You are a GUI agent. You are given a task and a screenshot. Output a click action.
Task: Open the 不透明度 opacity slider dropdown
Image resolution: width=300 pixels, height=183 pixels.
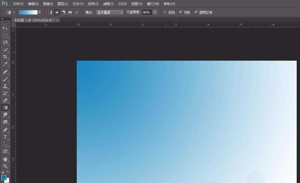click(155, 12)
